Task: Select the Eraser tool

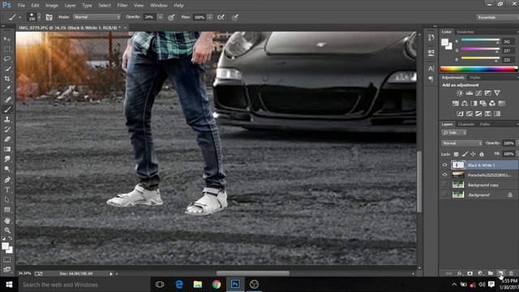Action: point(7,139)
